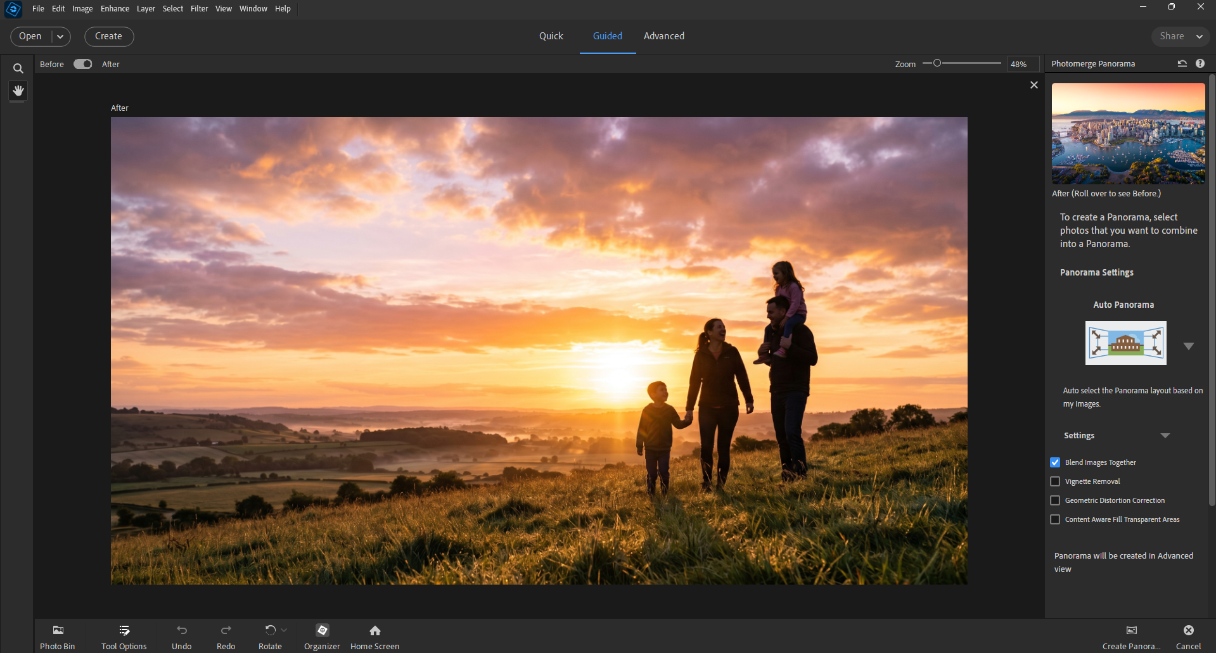This screenshot has width=1216, height=653.
Task: Show the Tool Options panel
Action: [124, 637]
